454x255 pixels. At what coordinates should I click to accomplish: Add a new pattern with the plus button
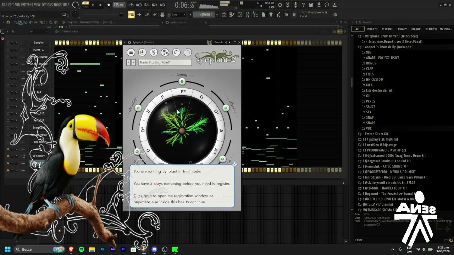[217, 15]
